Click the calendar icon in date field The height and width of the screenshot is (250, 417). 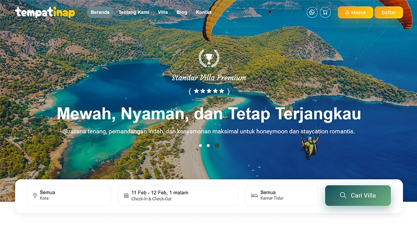[126, 195]
